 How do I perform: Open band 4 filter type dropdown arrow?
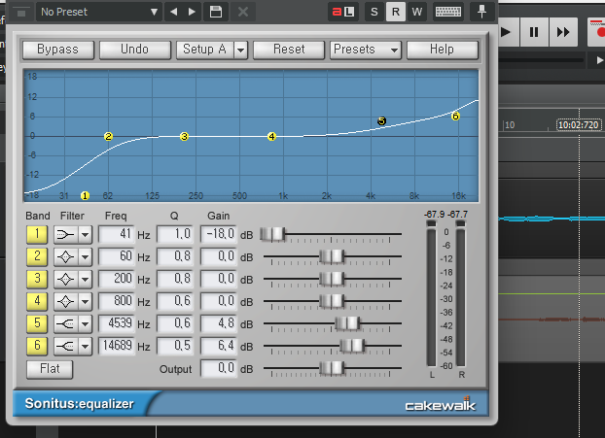[x=85, y=301]
